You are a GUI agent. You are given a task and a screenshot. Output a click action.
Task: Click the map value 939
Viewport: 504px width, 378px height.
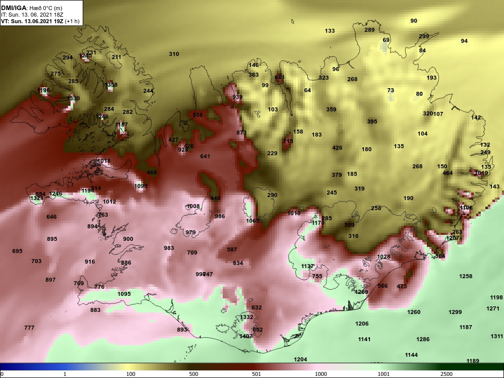pyautogui.click(x=237, y=97)
